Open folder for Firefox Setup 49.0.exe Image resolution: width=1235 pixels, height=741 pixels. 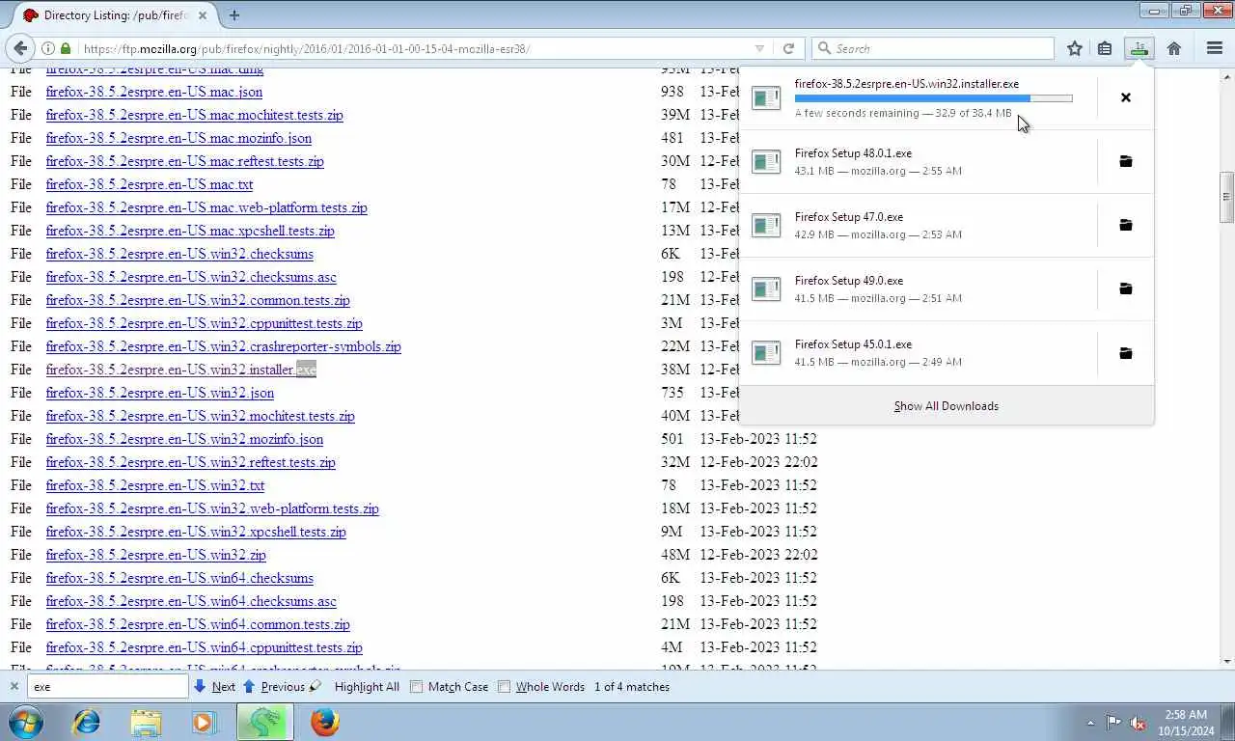point(1126,288)
